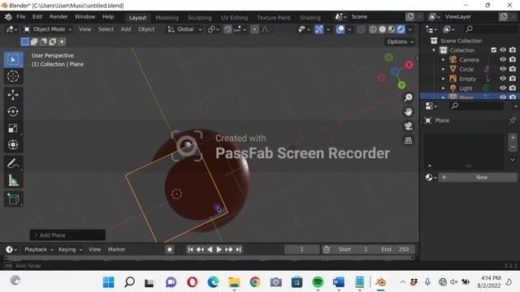Toggle the camera view icon

pos(408,127)
